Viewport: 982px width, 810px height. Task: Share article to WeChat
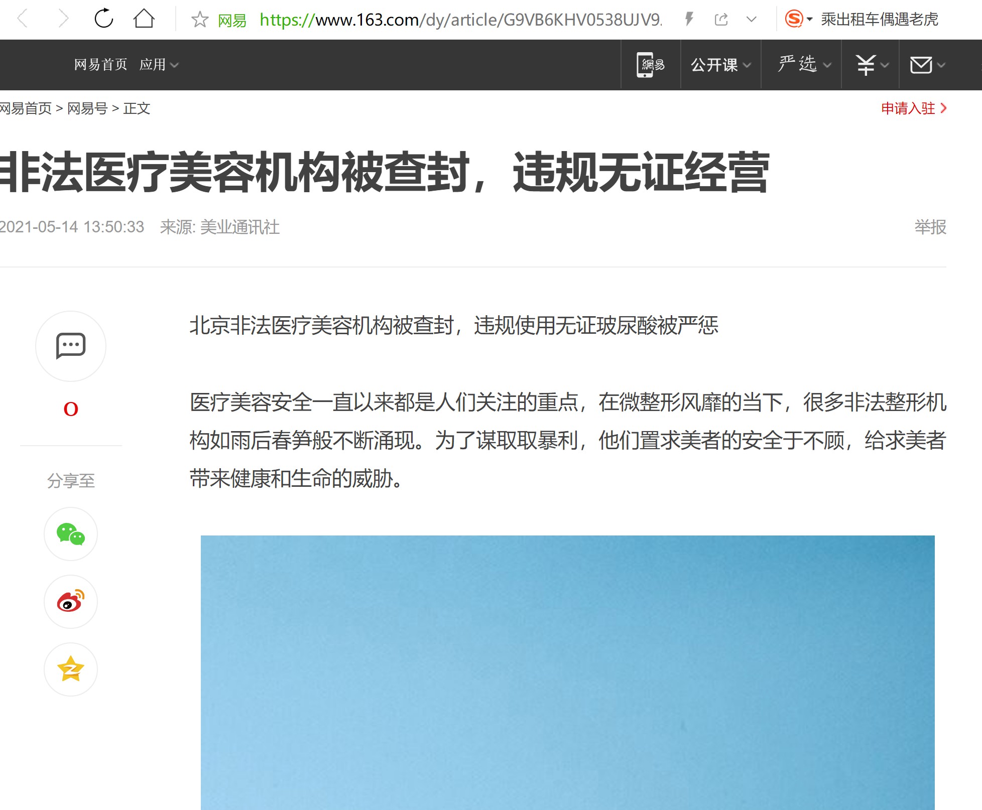click(x=71, y=534)
